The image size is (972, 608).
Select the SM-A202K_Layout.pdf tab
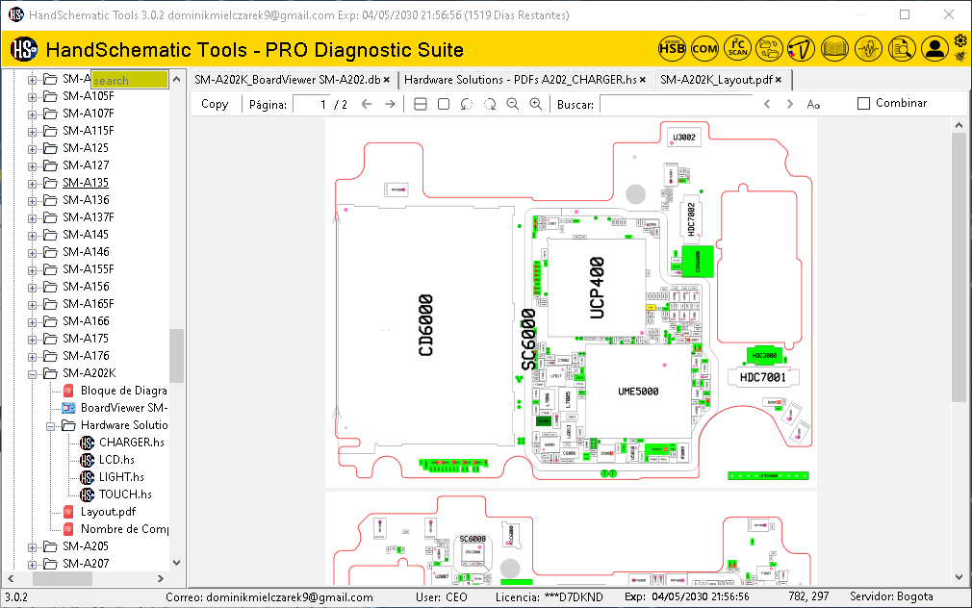[717, 79]
